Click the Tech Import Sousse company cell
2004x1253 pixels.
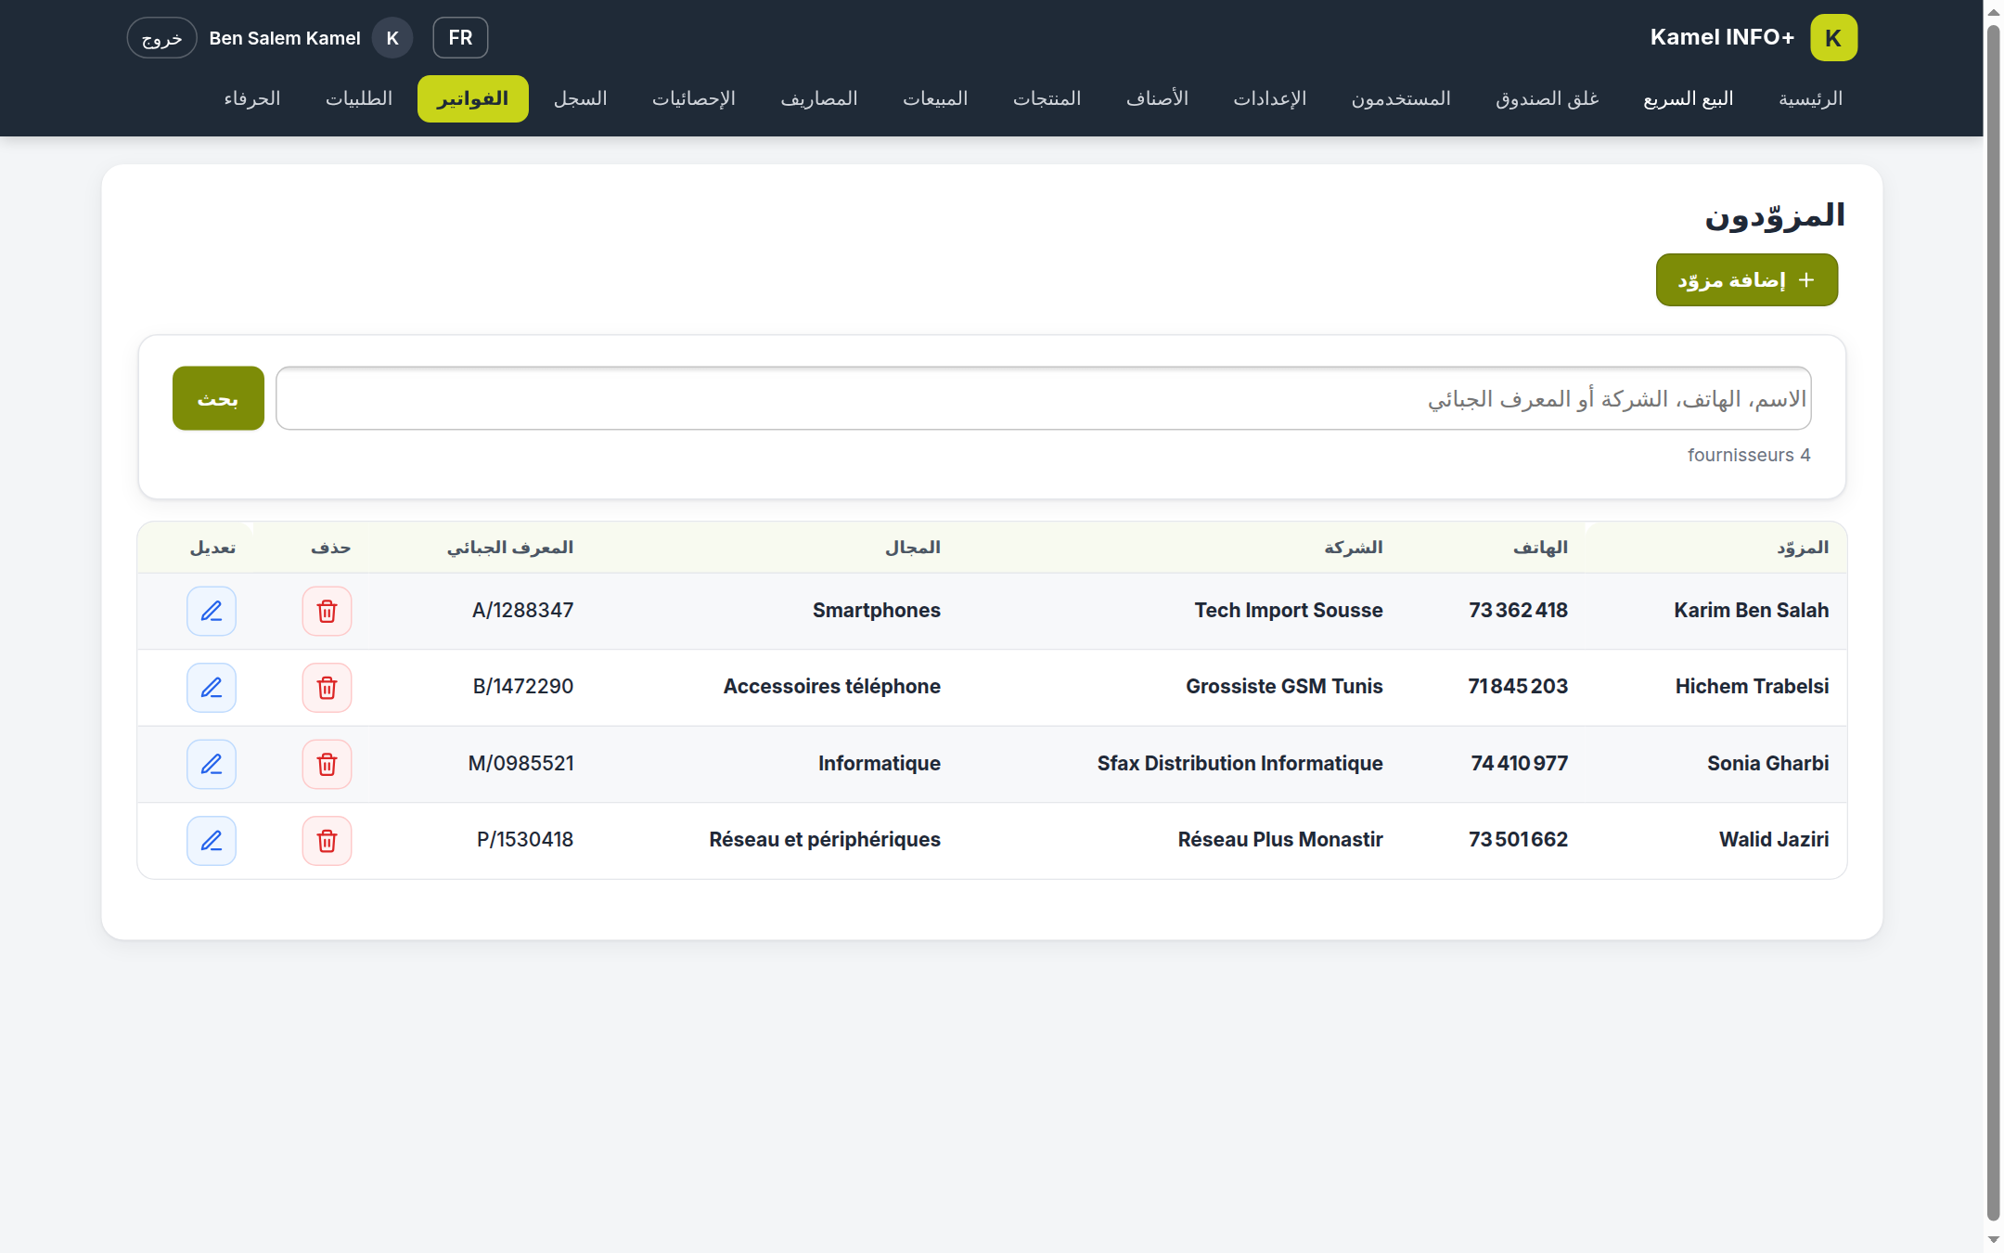[x=1289, y=610]
